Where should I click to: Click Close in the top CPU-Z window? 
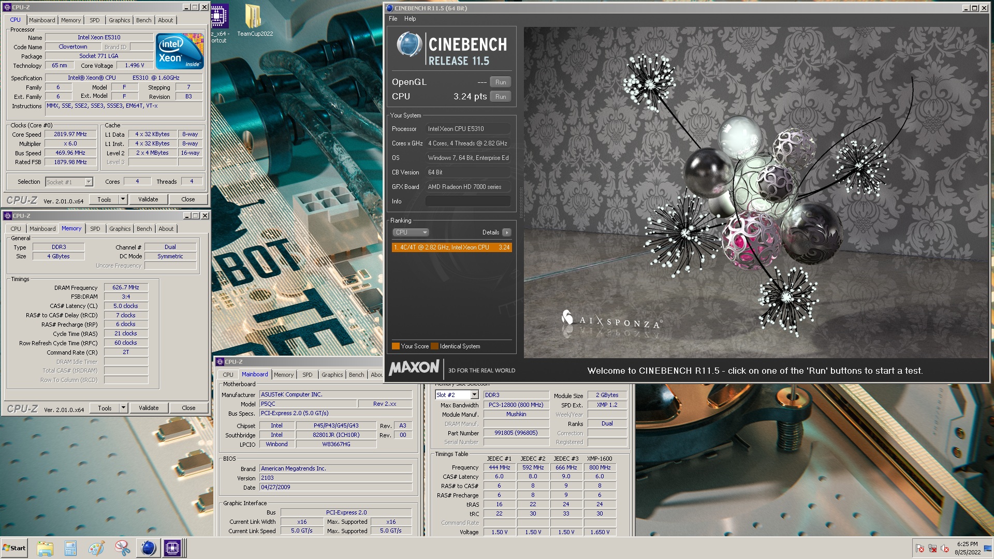point(188,199)
